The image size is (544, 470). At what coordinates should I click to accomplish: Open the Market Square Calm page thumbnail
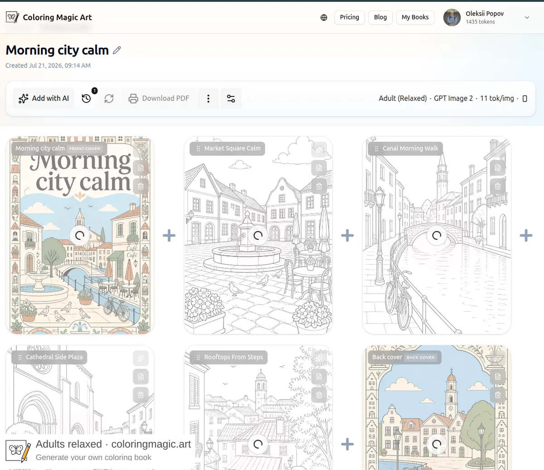[x=258, y=236]
